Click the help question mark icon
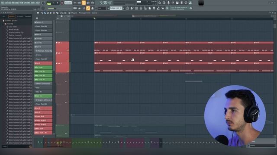The height and width of the screenshot is (155, 277). pyautogui.click(x=173, y=3)
